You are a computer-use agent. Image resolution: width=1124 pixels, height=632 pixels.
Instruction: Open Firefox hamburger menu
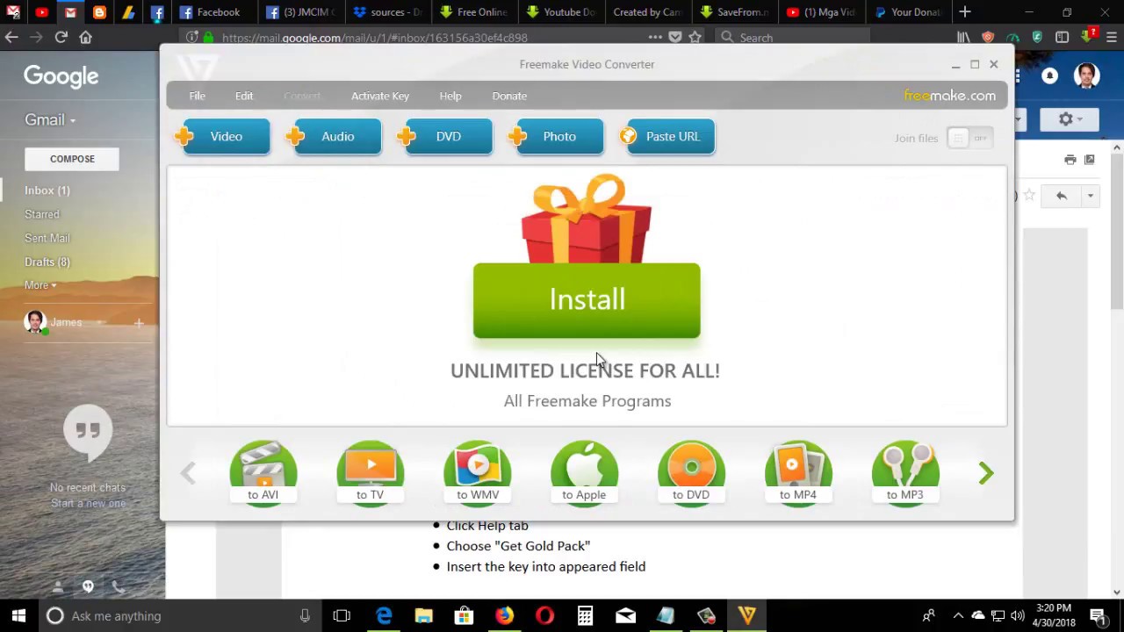coord(1112,38)
